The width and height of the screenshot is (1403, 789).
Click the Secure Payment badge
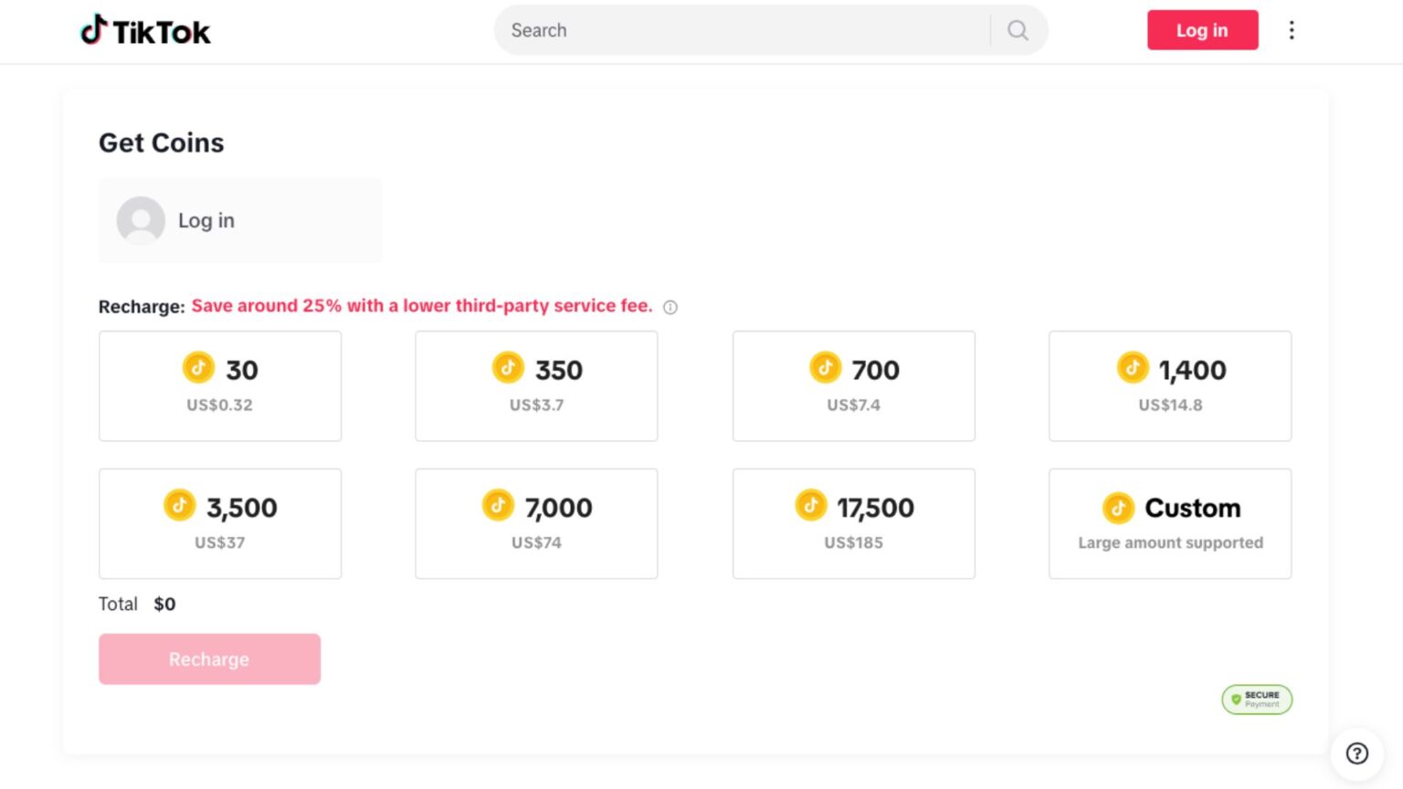click(x=1257, y=700)
